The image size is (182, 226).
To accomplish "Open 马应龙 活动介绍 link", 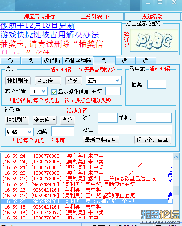I will 159,69.
